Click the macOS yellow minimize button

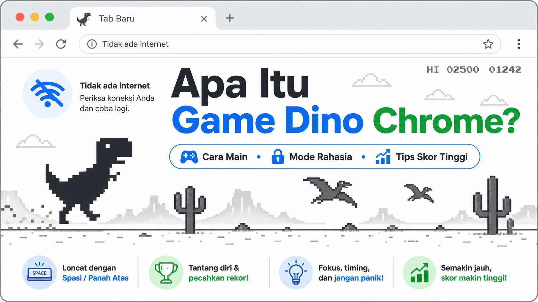pyautogui.click(x=35, y=17)
